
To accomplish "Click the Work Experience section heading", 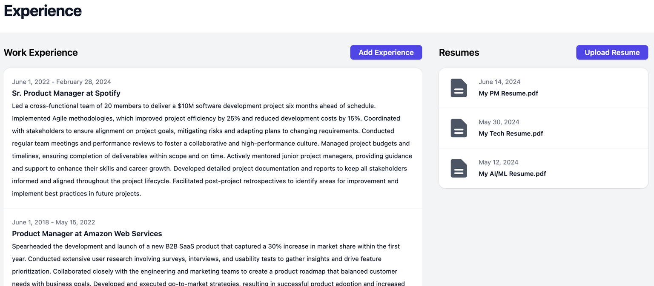I will coord(41,53).
